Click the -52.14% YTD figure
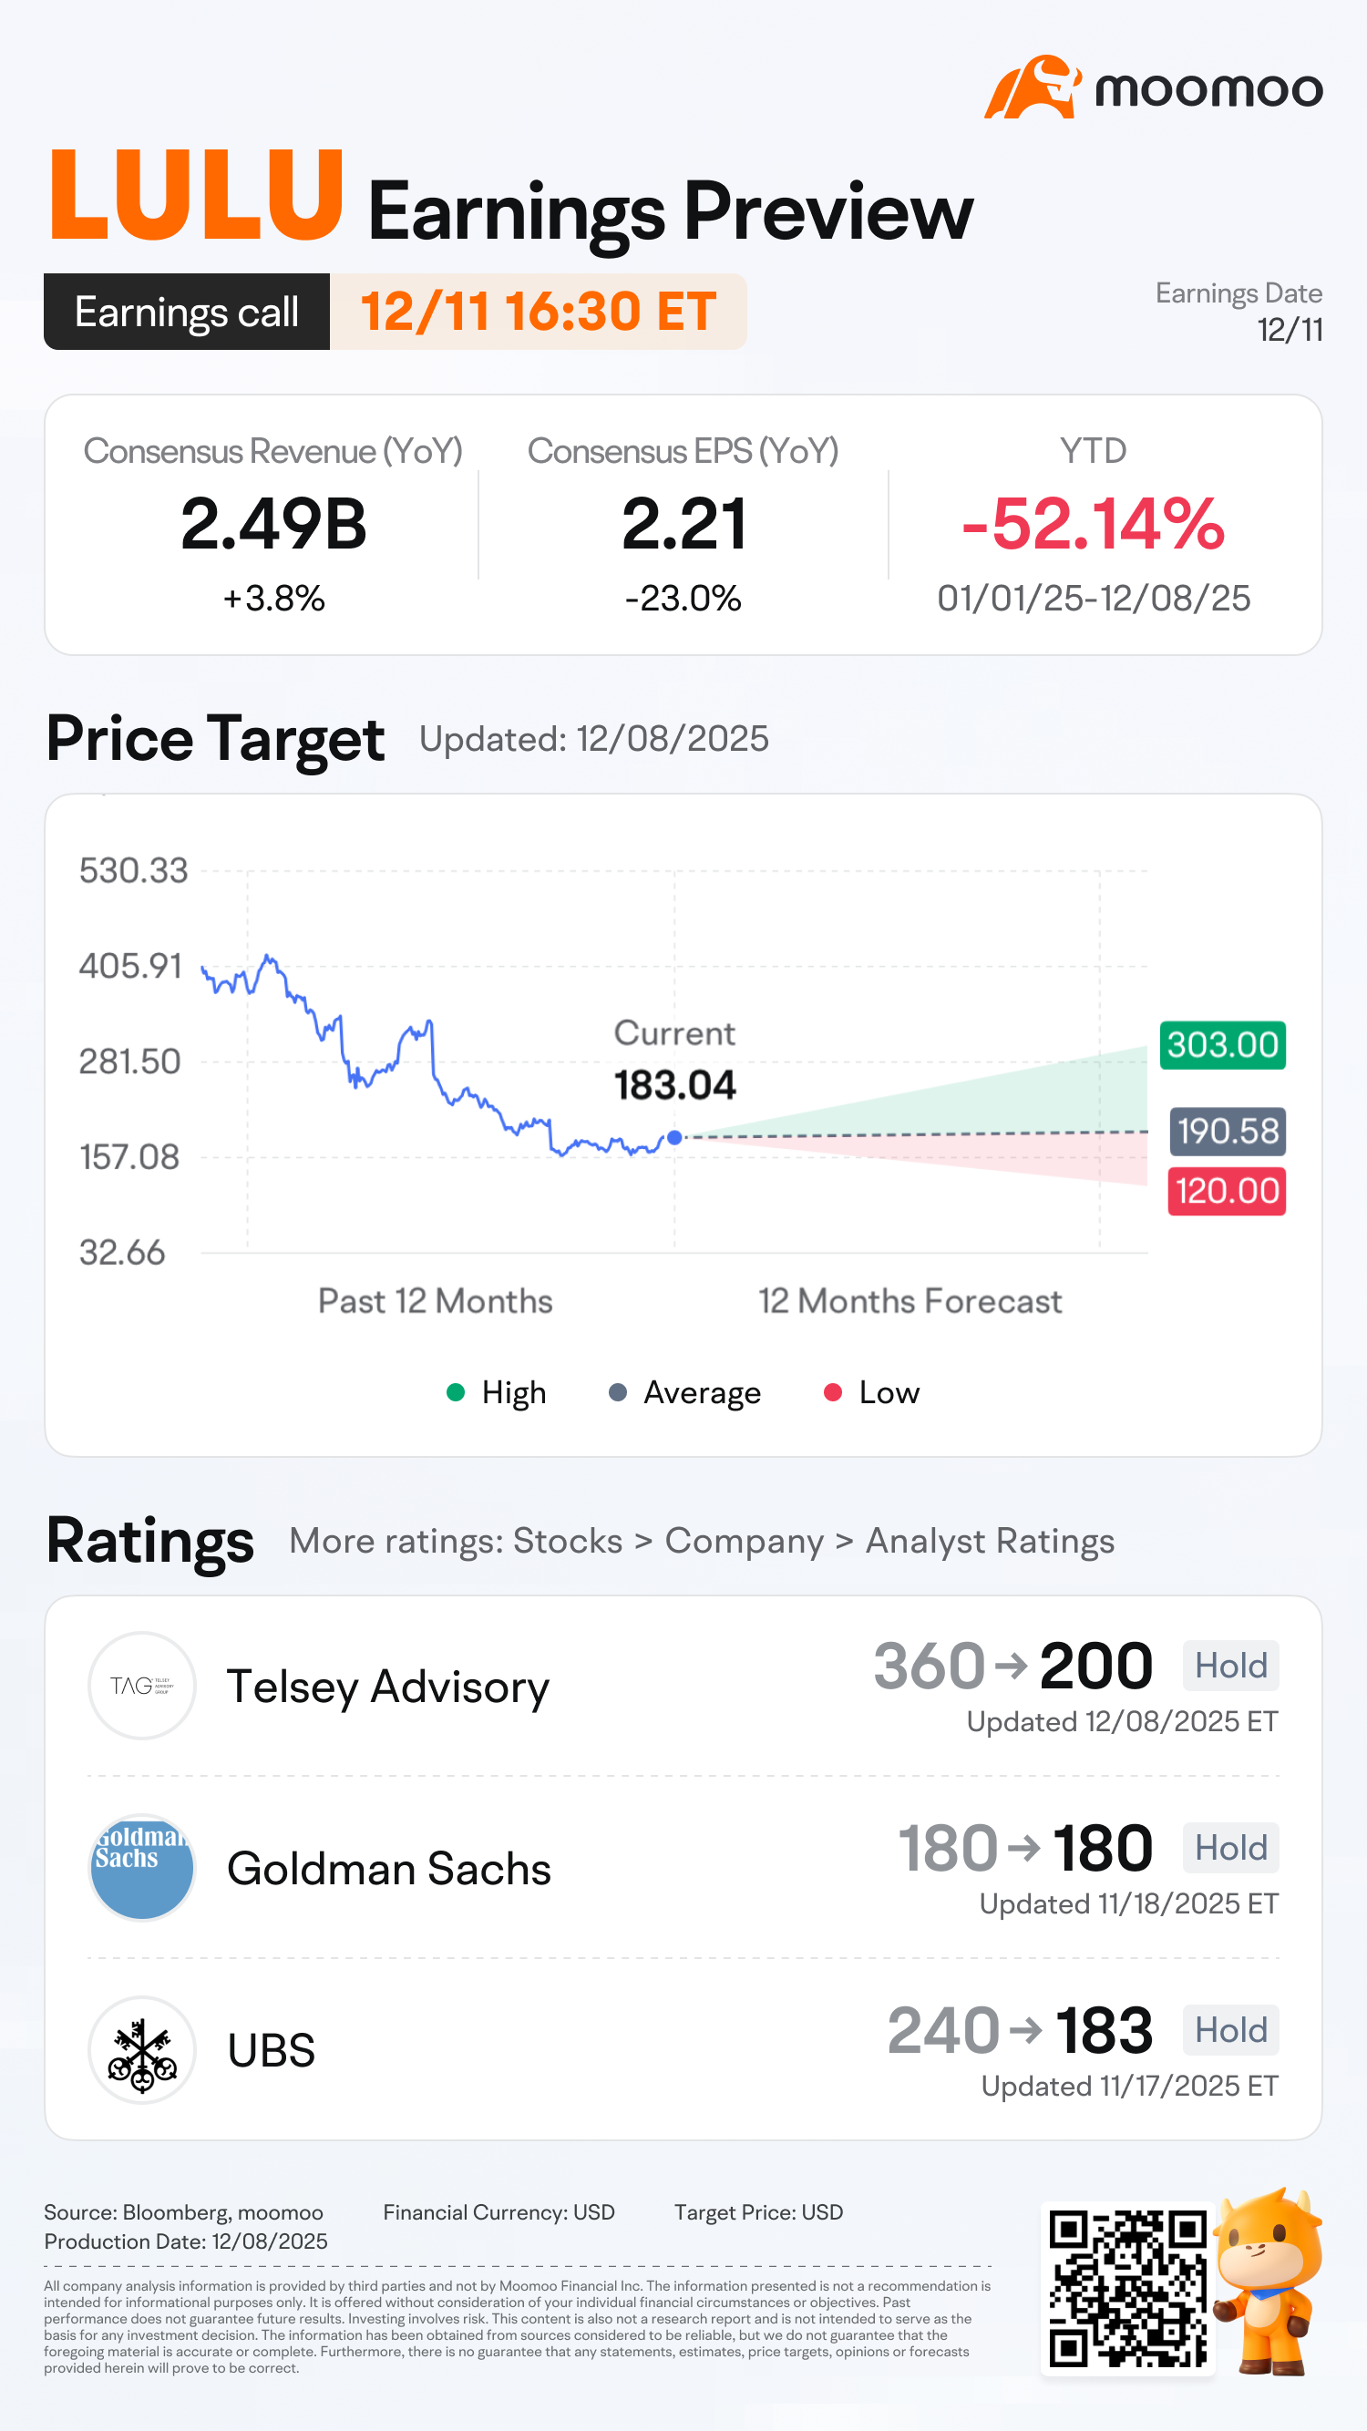The height and width of the screenshot is (2431, 1367). tap(1094, 524)
